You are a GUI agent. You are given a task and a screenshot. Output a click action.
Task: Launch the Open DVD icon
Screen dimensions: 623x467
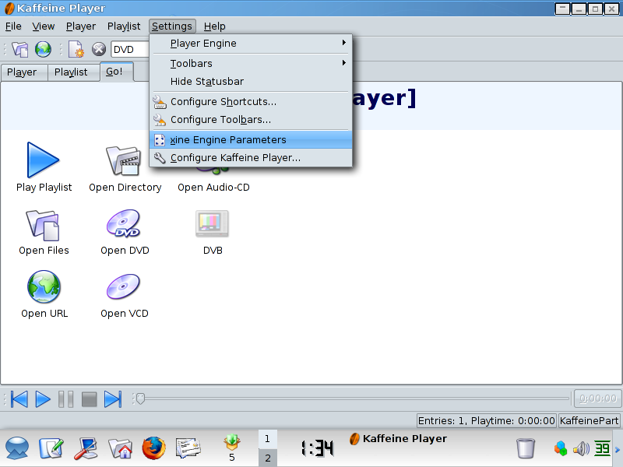coord(124,224)
